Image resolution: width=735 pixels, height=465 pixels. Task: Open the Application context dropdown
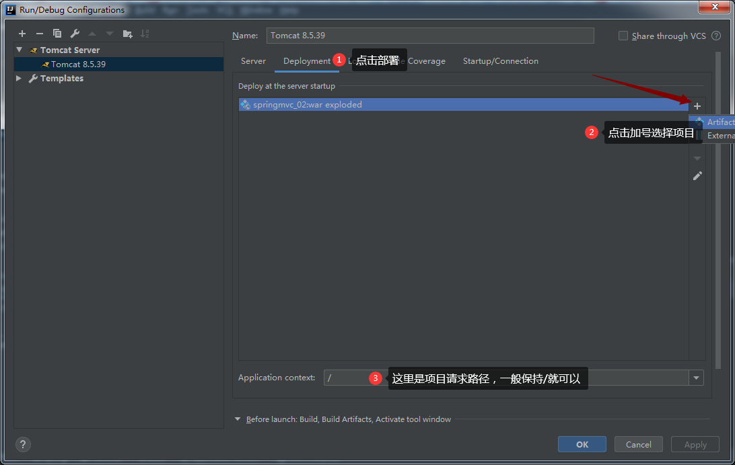pos(696,378)
